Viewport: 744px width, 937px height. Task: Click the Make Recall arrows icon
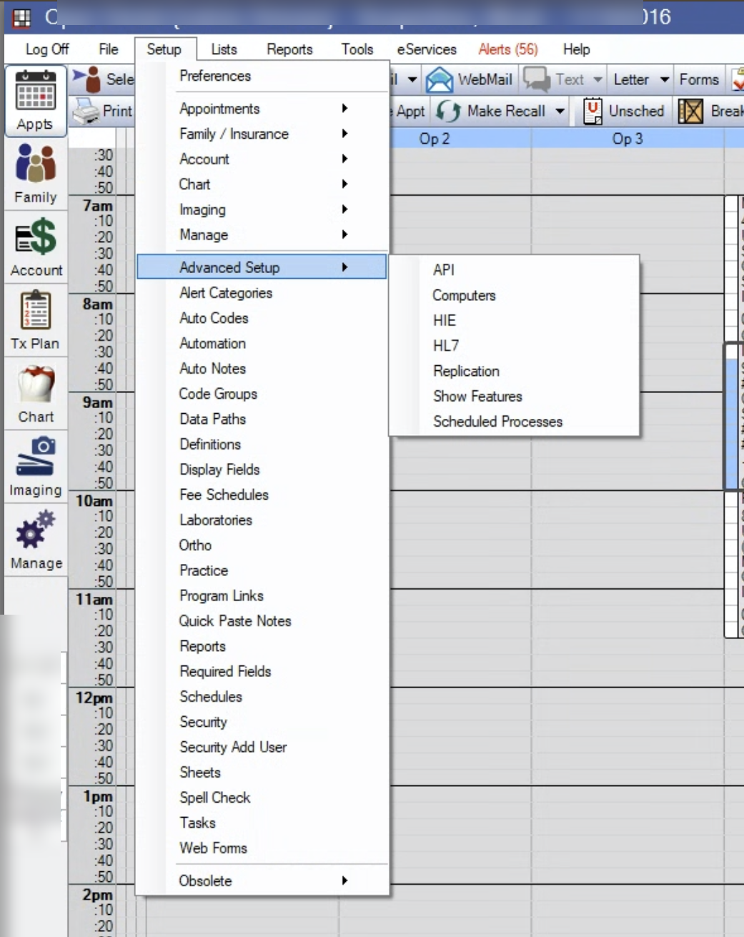[x=448, y=111]
